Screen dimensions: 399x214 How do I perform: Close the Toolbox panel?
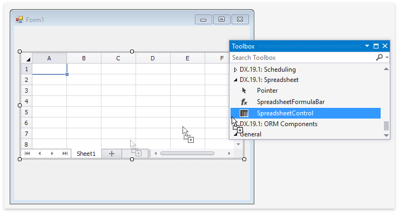click(x=385, y=46)
